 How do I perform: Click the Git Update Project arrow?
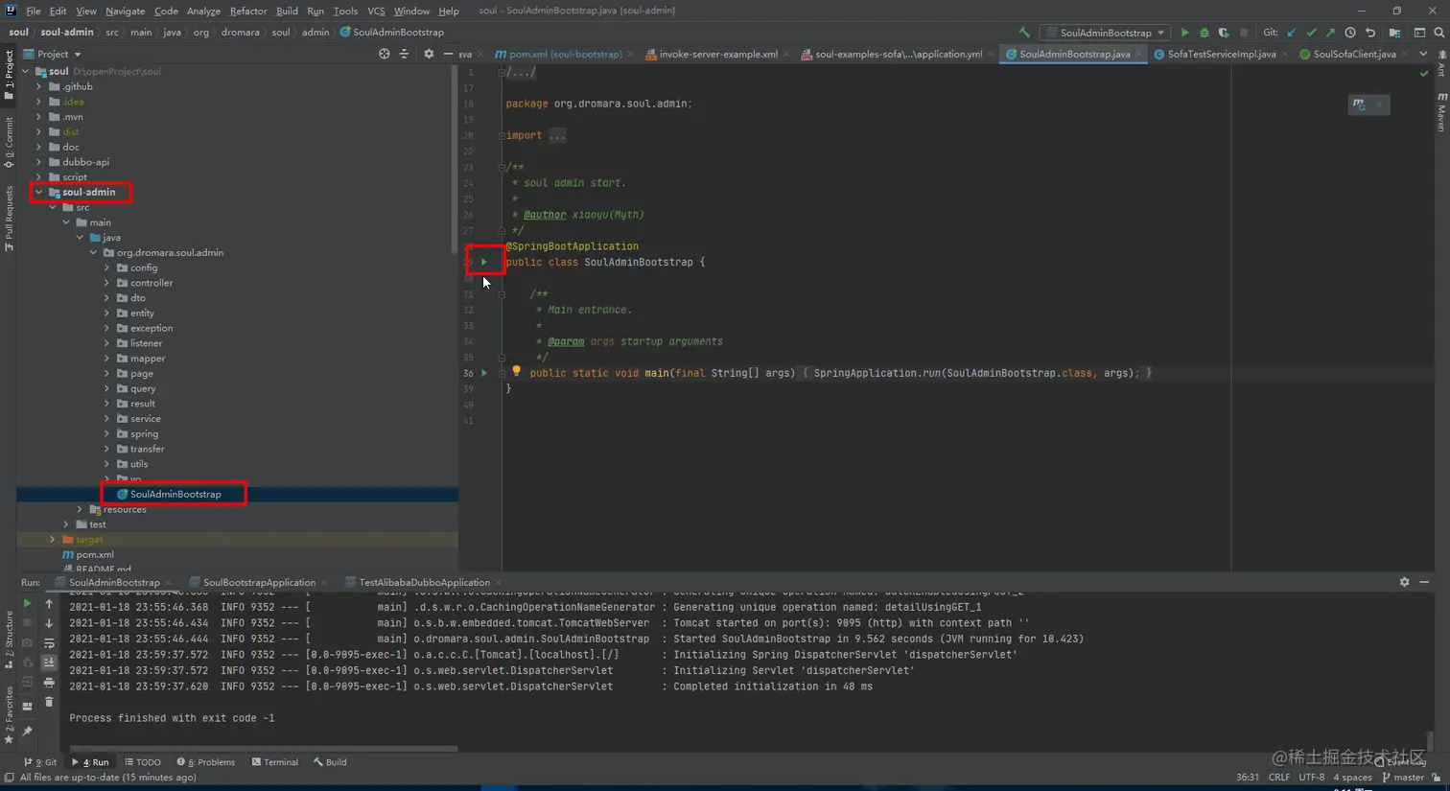[1292, 33]
